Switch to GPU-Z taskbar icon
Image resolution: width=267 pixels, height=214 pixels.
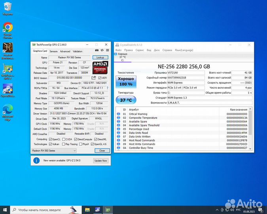108,210
